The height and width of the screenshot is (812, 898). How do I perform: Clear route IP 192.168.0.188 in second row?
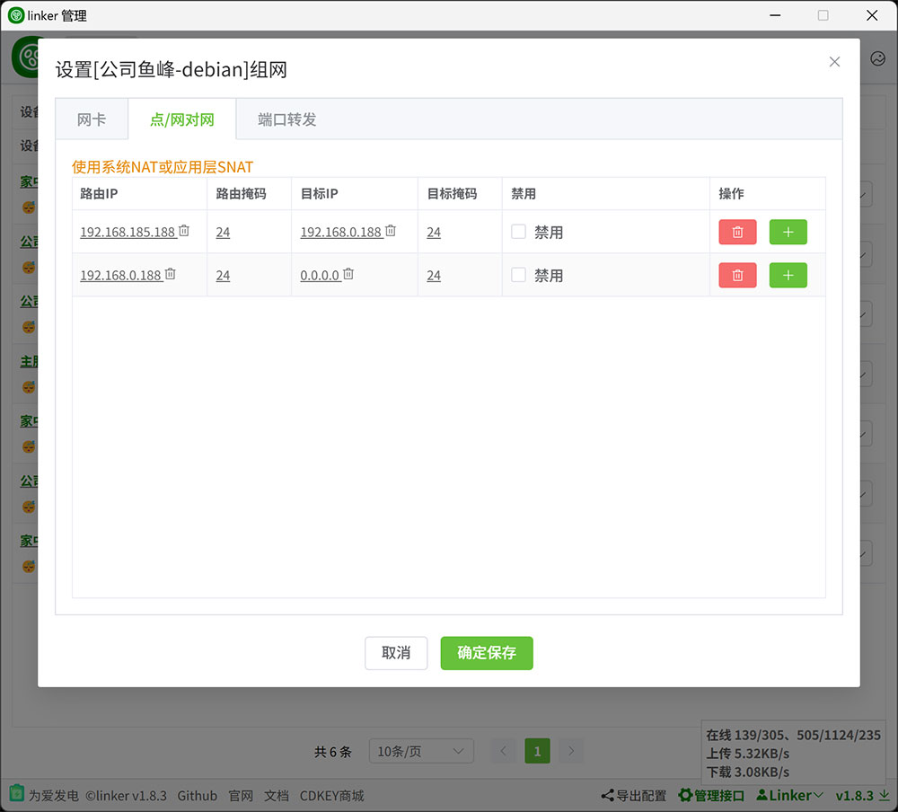point(170,273)
